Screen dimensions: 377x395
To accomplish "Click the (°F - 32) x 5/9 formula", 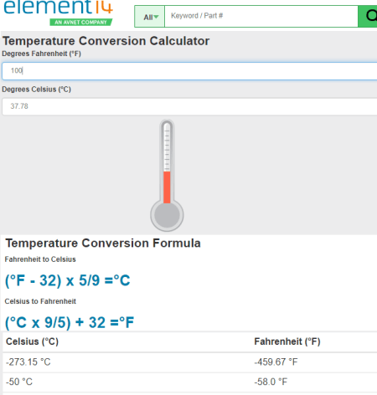I will (x=68, y=280).
